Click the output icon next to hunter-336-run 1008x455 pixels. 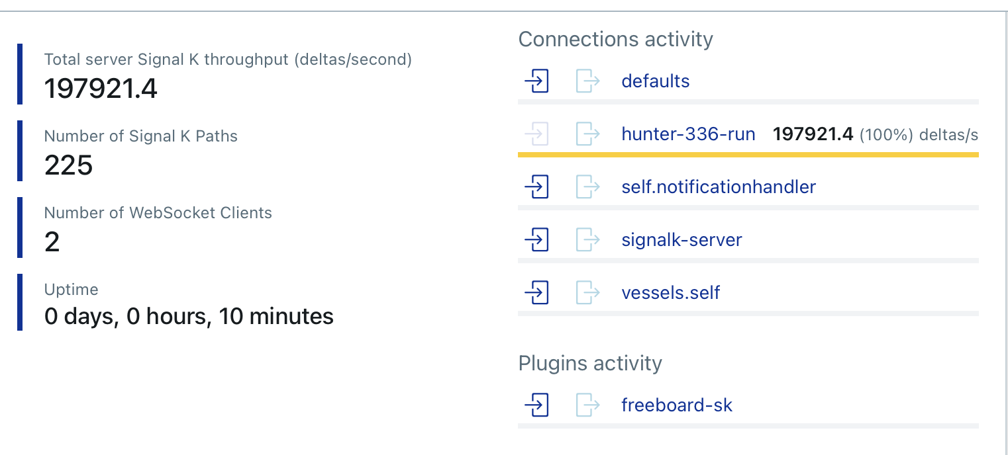[588, 134]
